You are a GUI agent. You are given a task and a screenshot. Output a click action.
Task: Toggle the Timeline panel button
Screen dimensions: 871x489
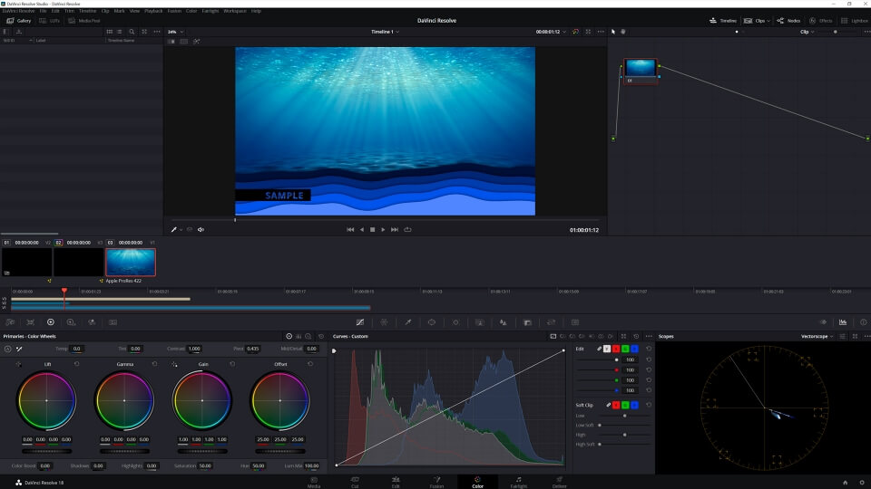click(723, 21)
